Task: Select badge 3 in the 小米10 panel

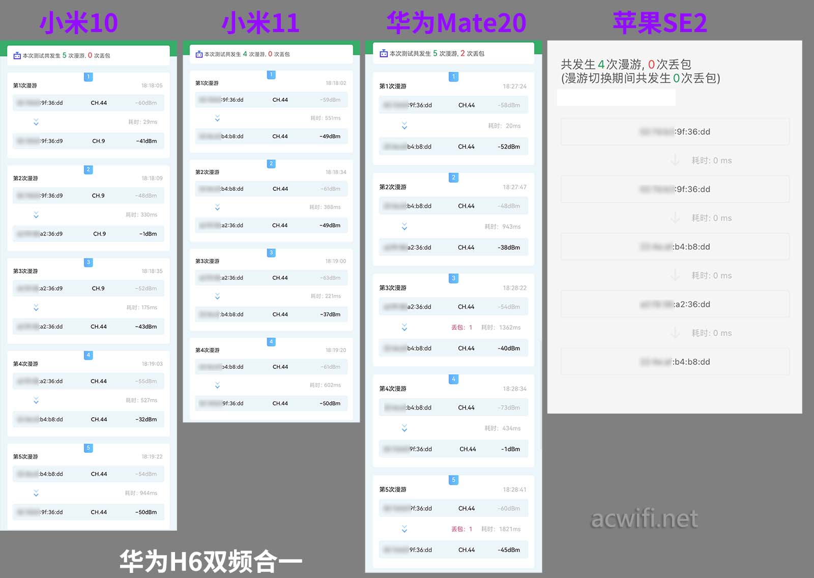Action: [x=88, y=262]
